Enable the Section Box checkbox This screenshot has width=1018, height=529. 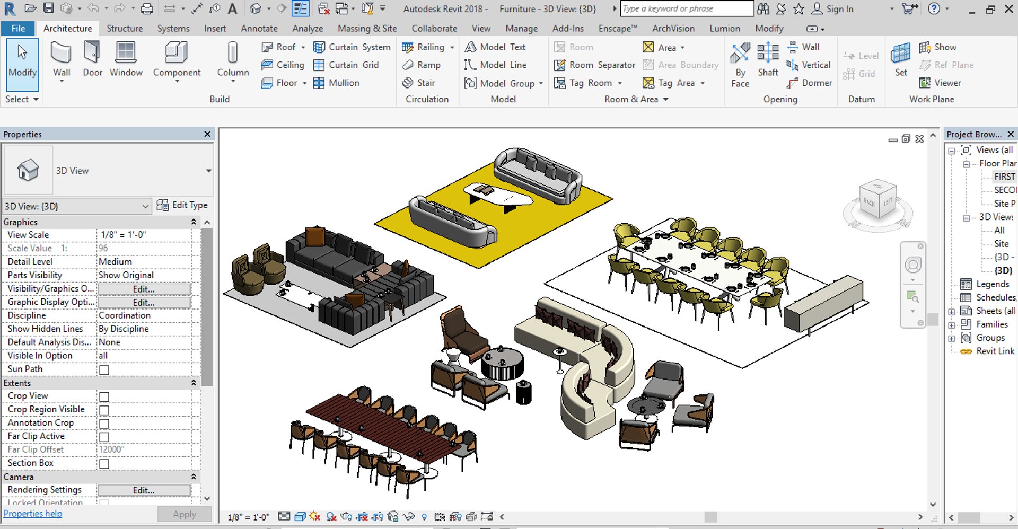coord(104,464)
